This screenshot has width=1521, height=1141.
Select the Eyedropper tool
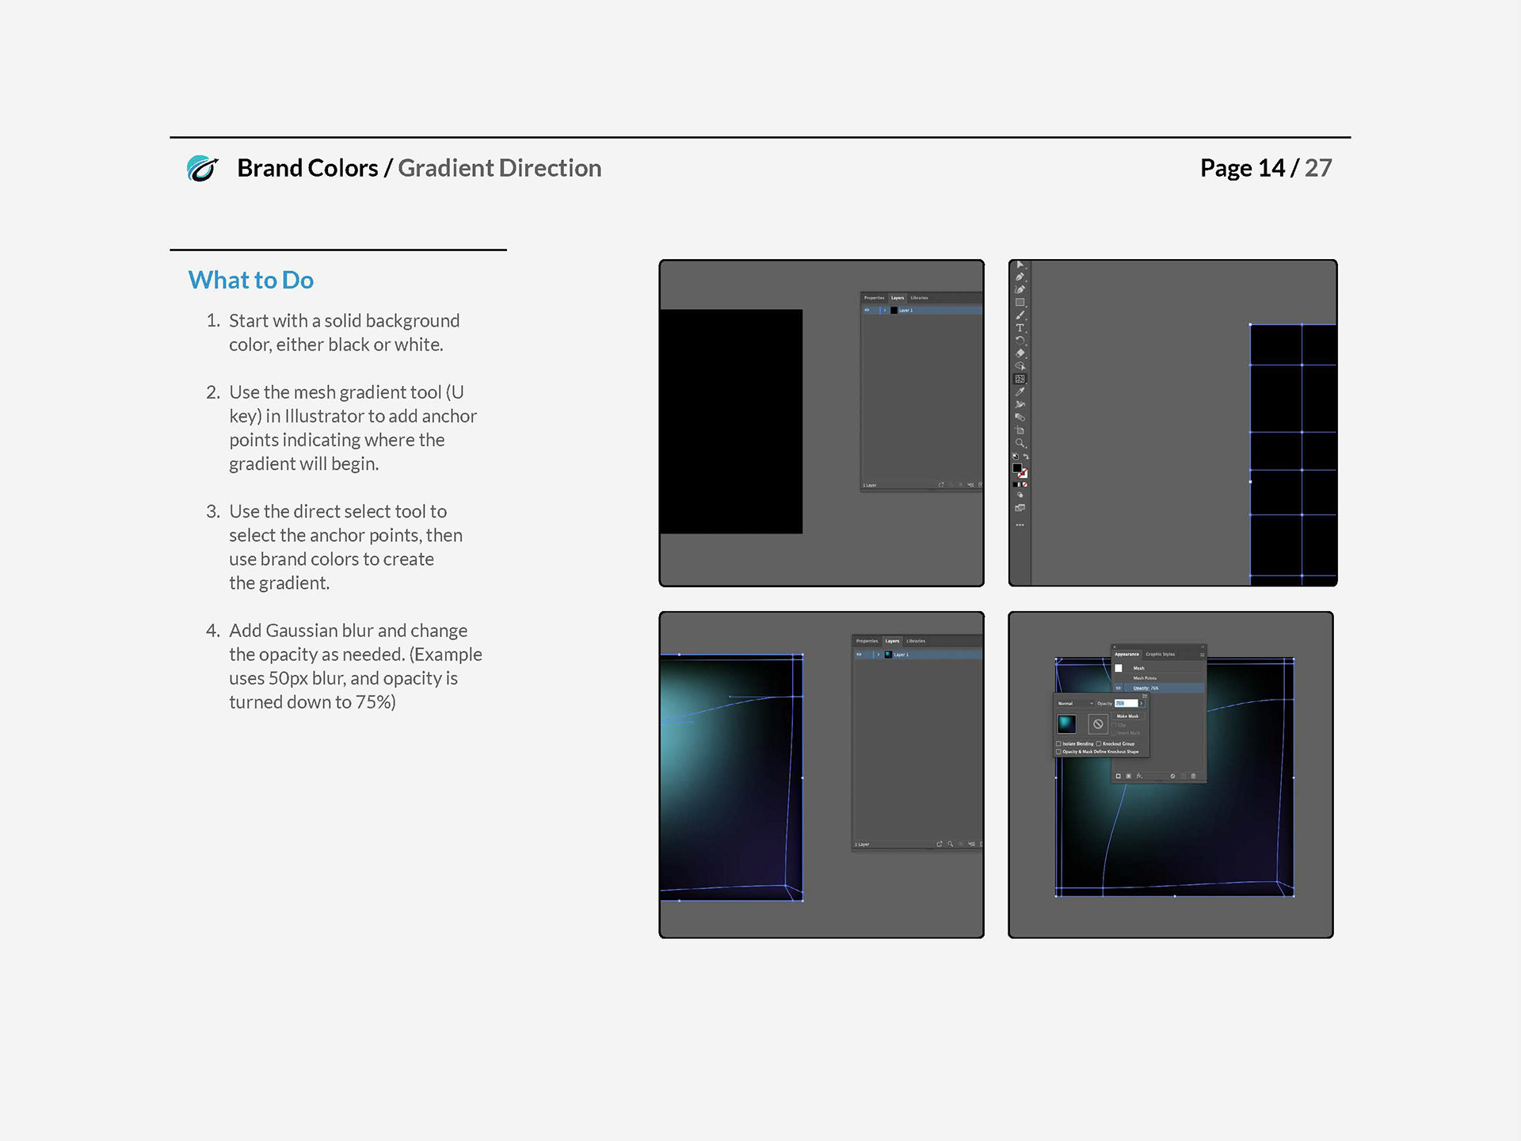click(x=1020, y=391)
